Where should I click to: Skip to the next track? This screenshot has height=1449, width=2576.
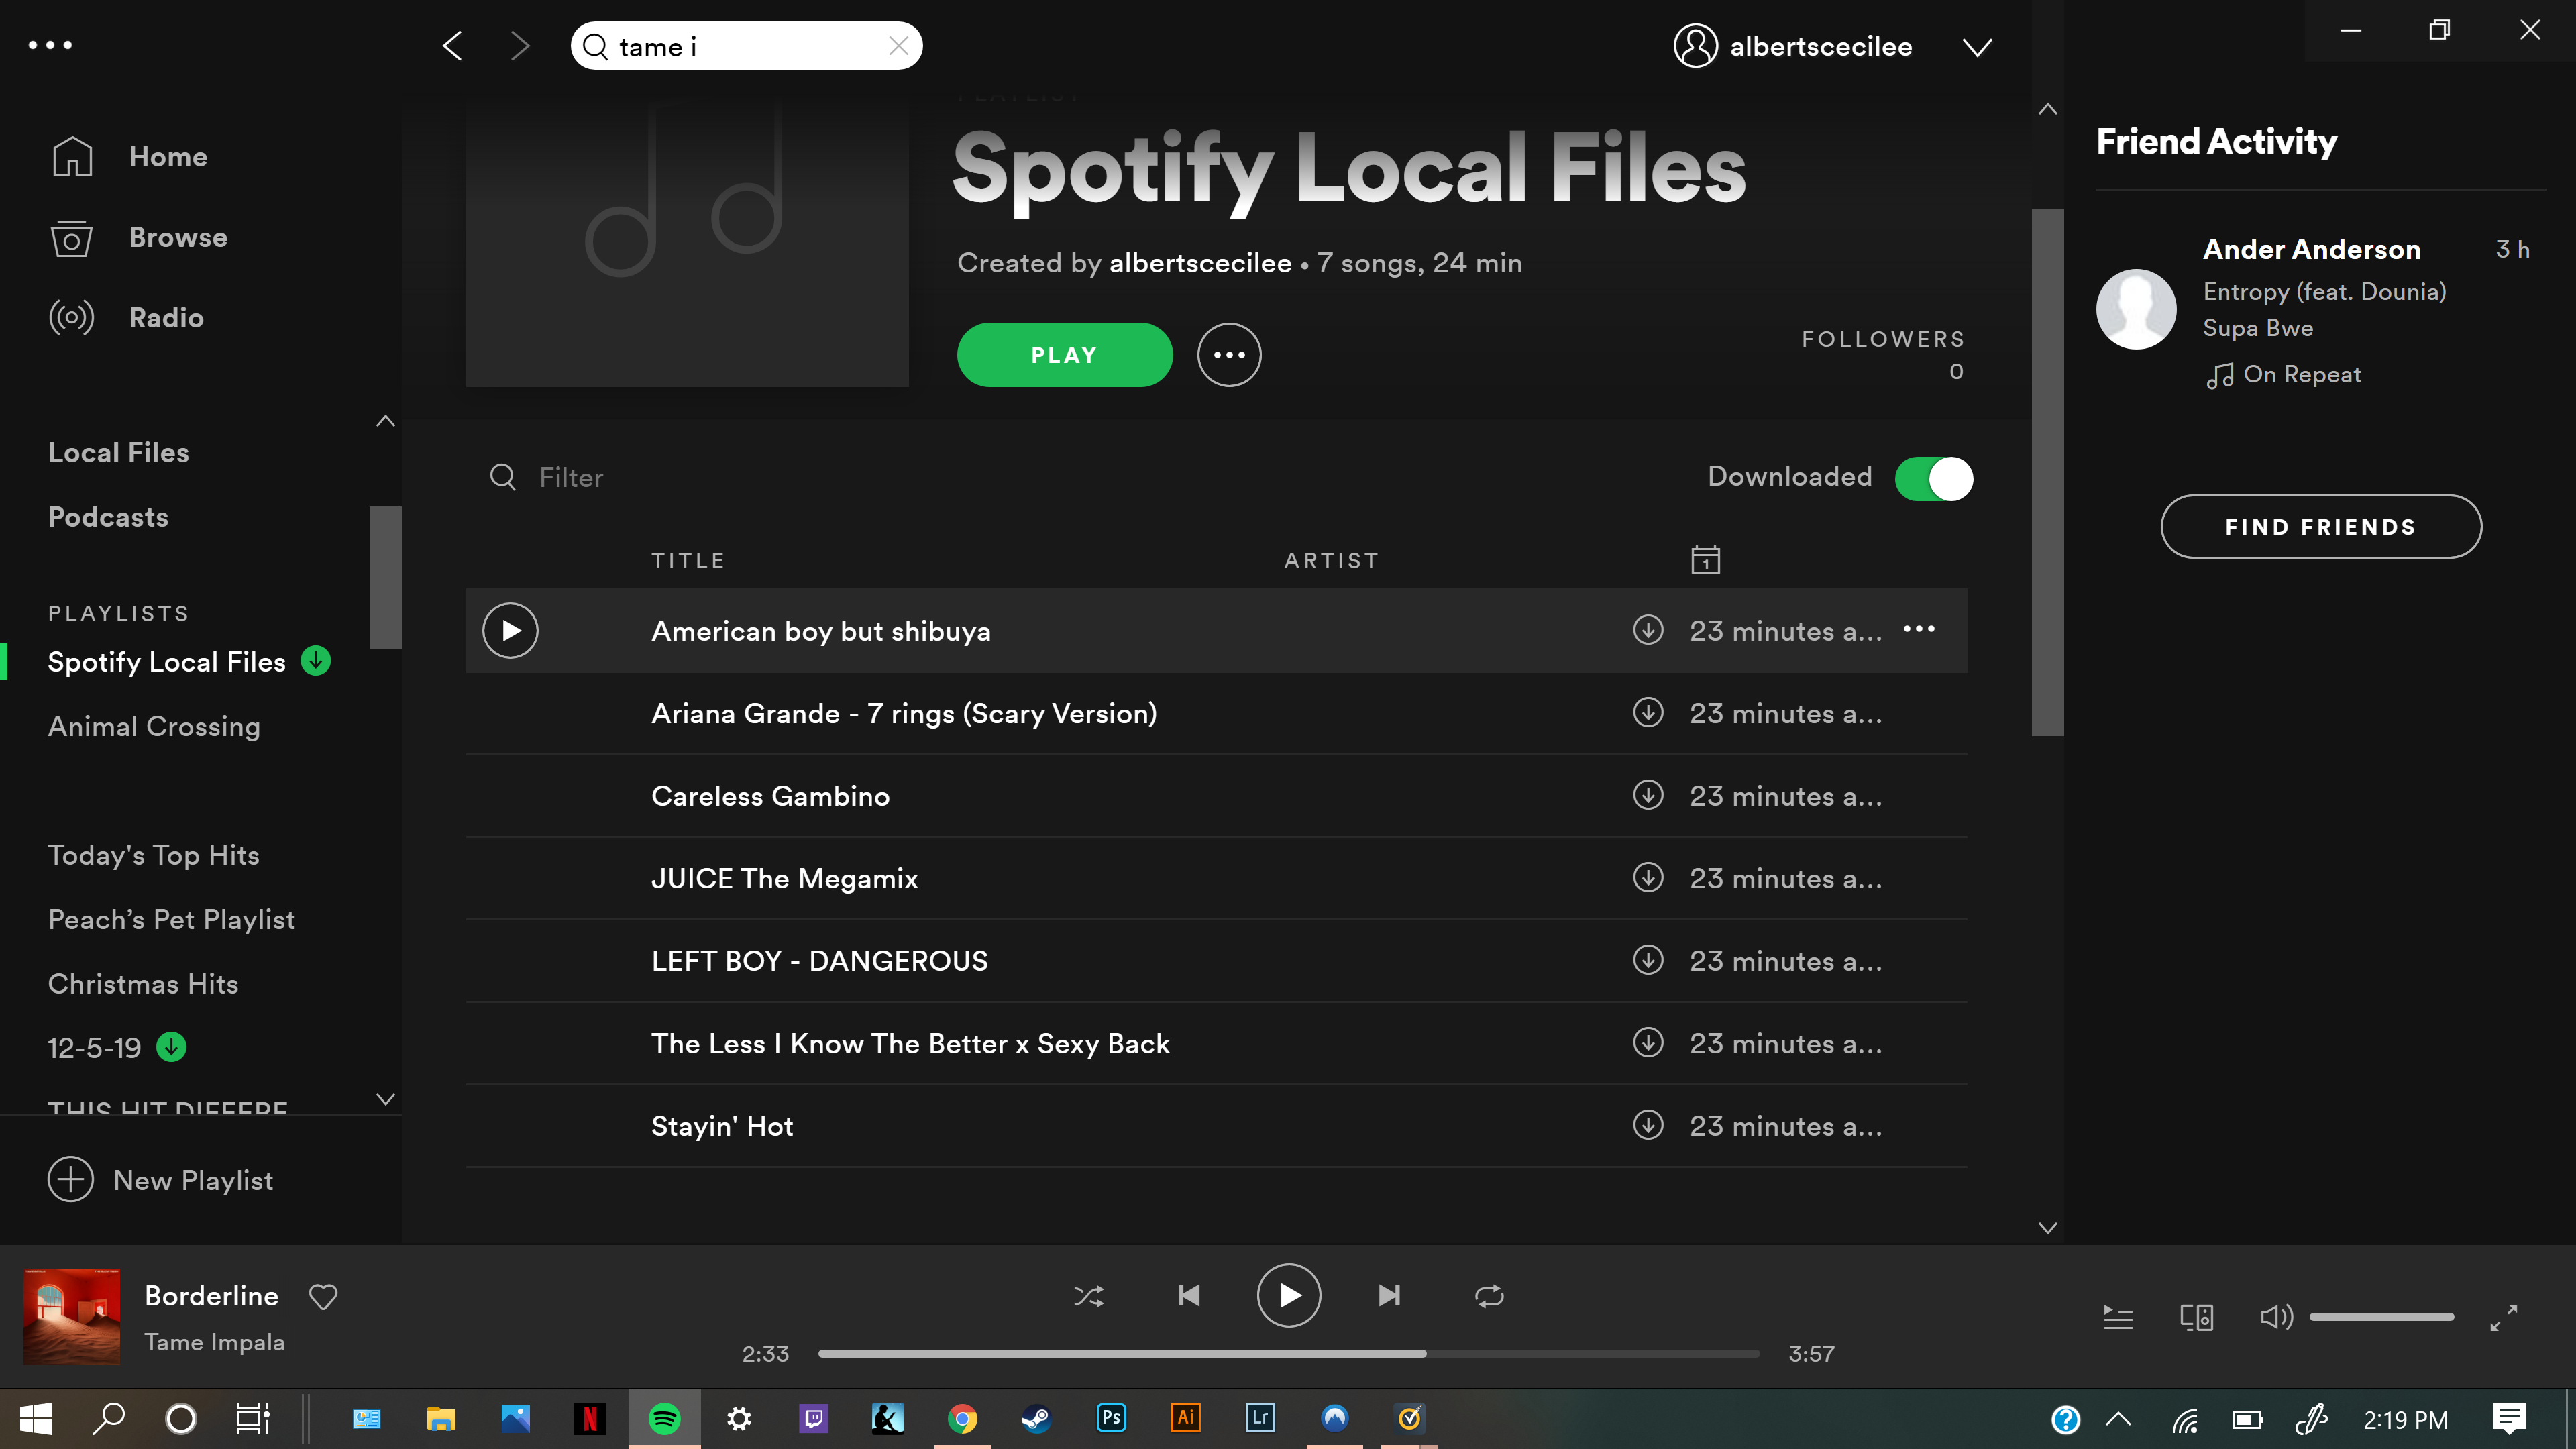(1389, 1296)
